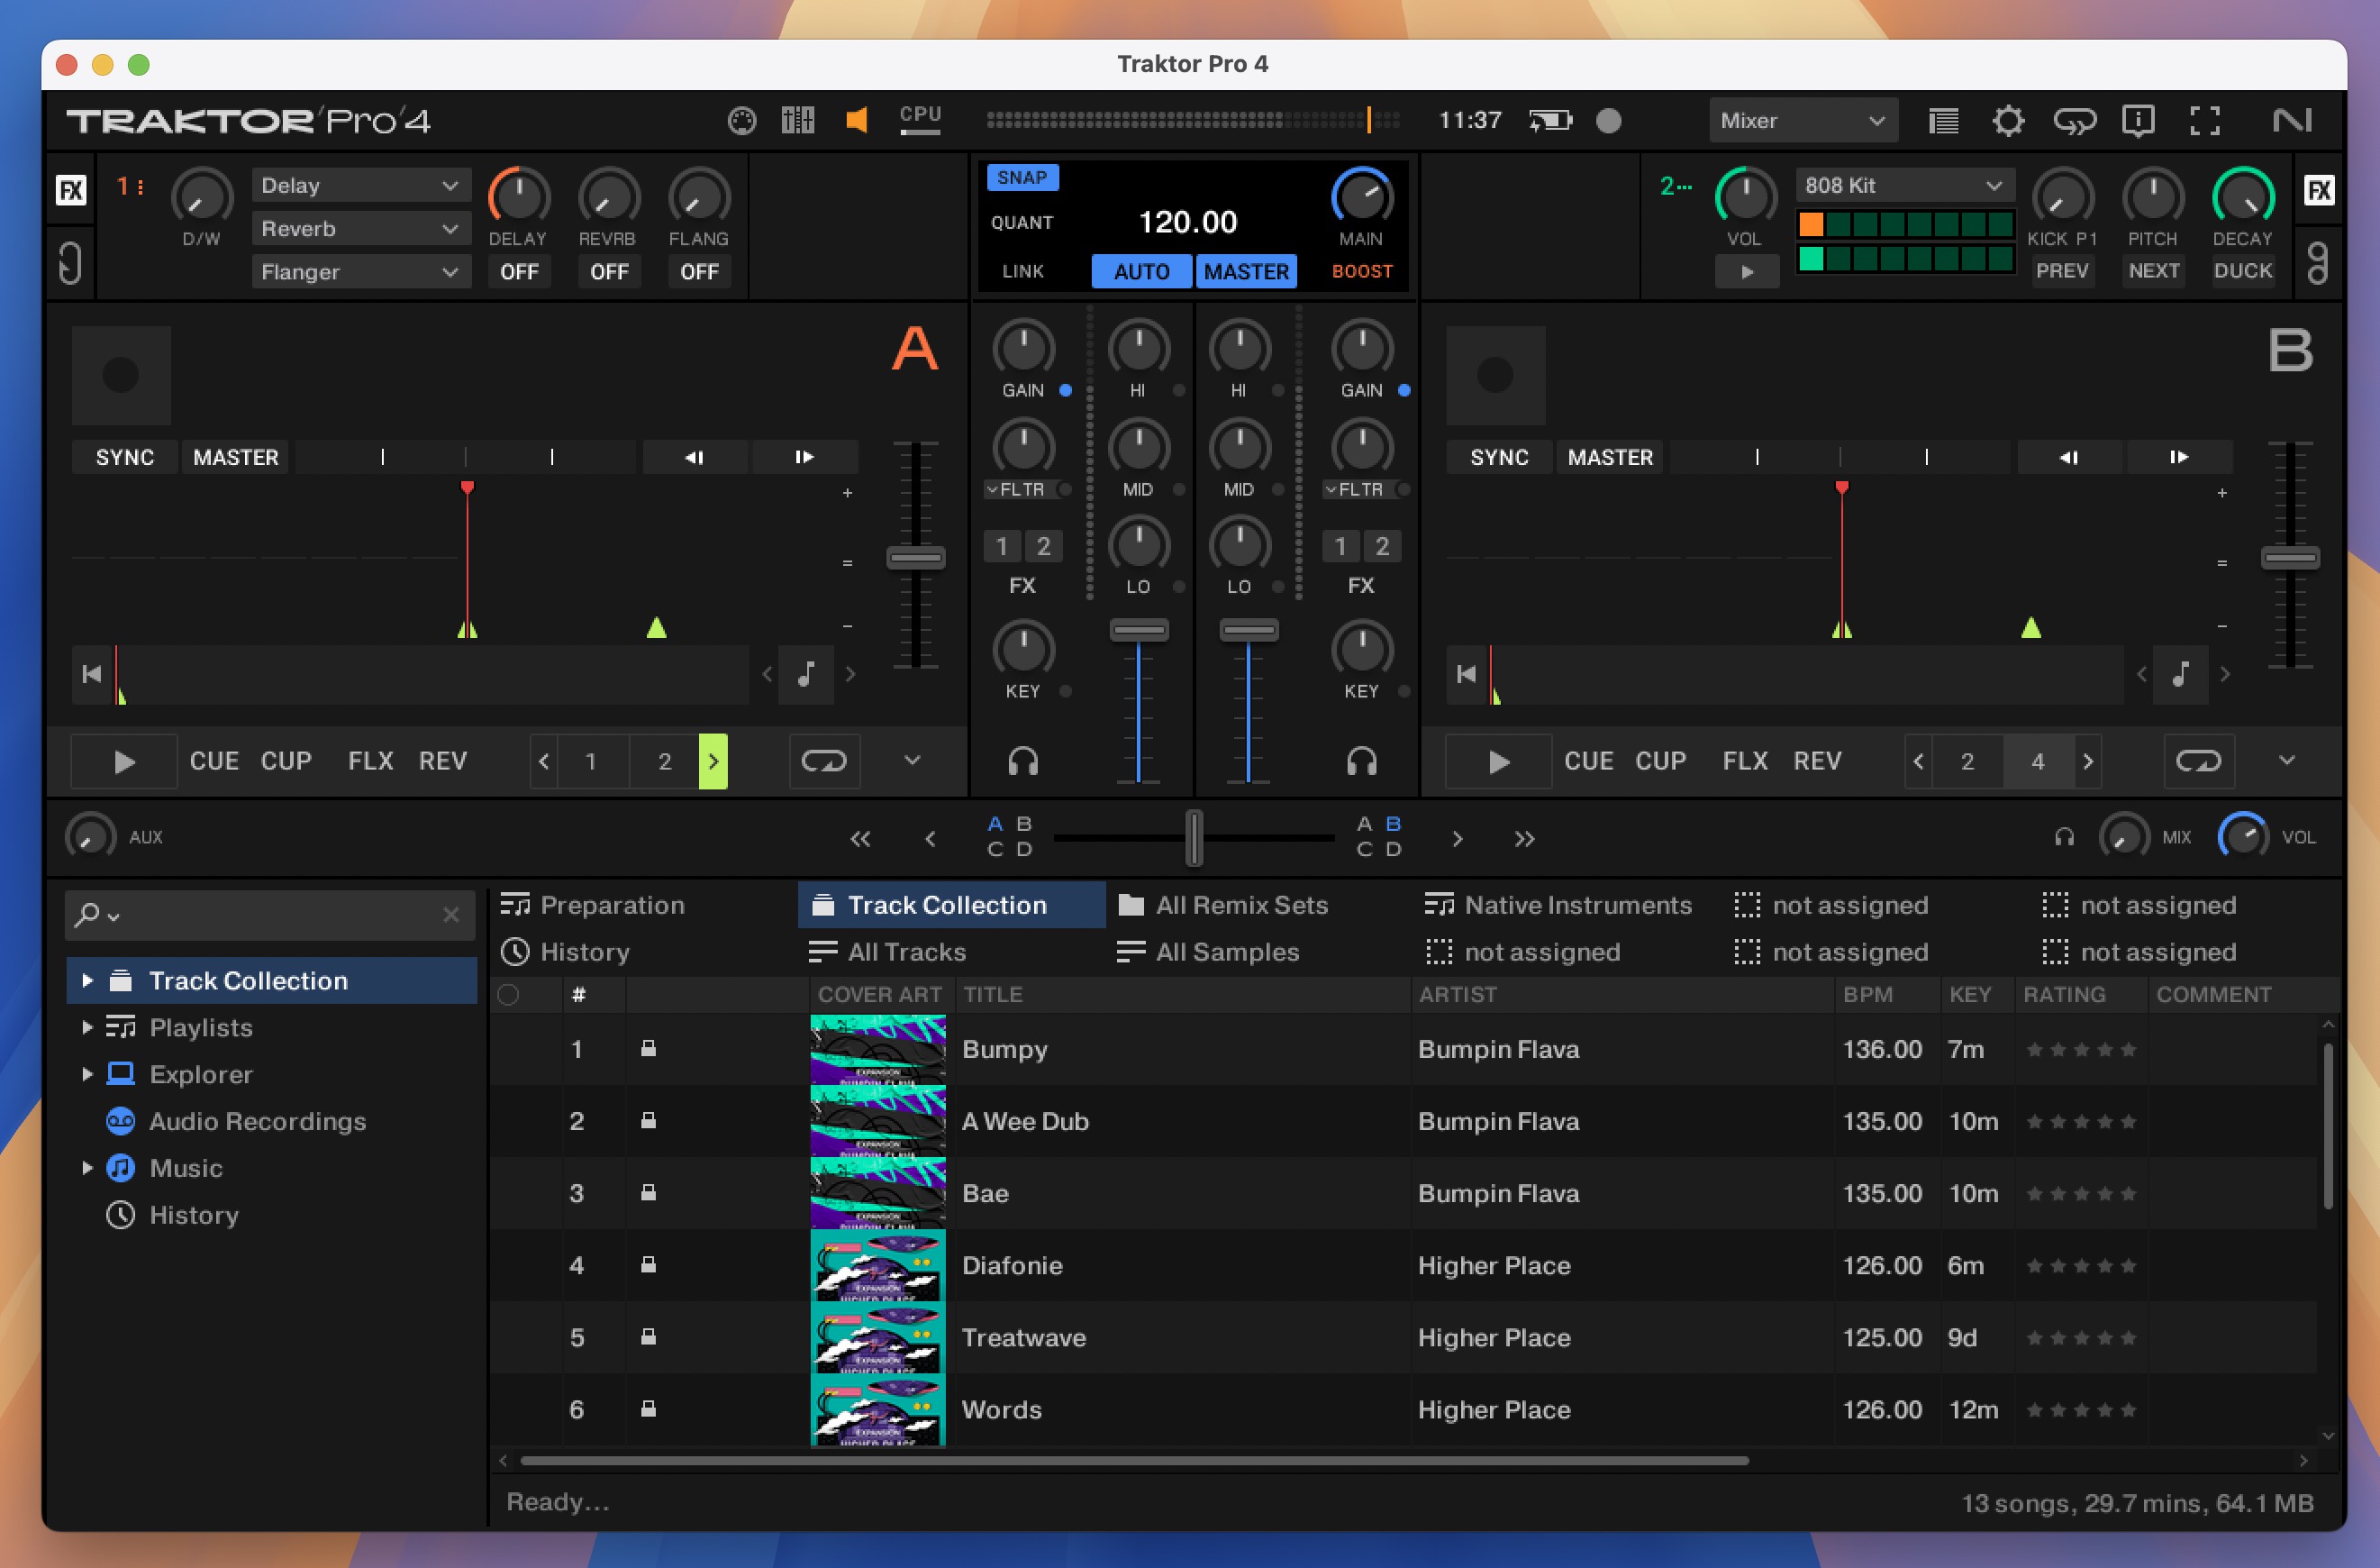The image size is (2380, 1568).
Task: Select the All Remix Sets tab
Action: 1243,905
